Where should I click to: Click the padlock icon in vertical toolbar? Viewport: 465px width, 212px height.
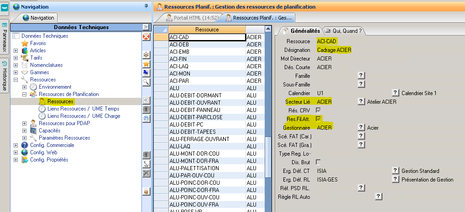click(x=146, y=191)
